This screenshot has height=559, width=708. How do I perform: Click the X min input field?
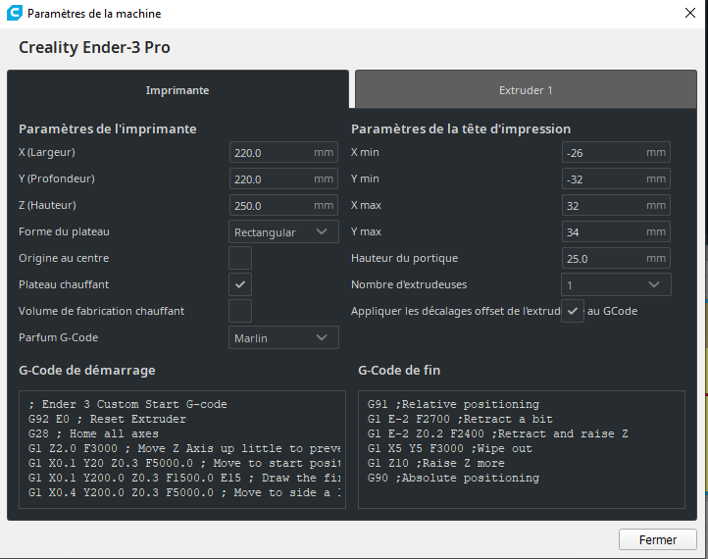[x=616, y=152]
